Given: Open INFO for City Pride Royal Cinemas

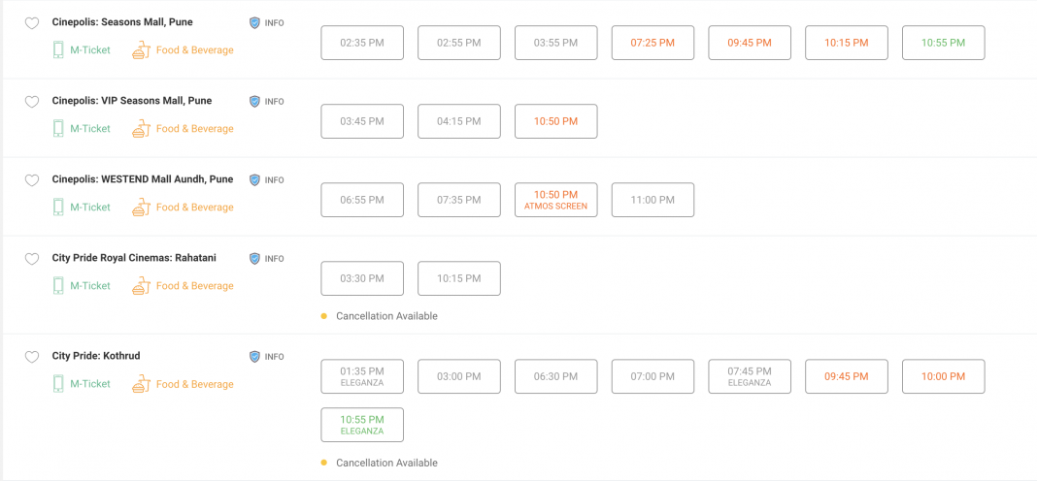Looking at the screenshot, I should [255, 259].
